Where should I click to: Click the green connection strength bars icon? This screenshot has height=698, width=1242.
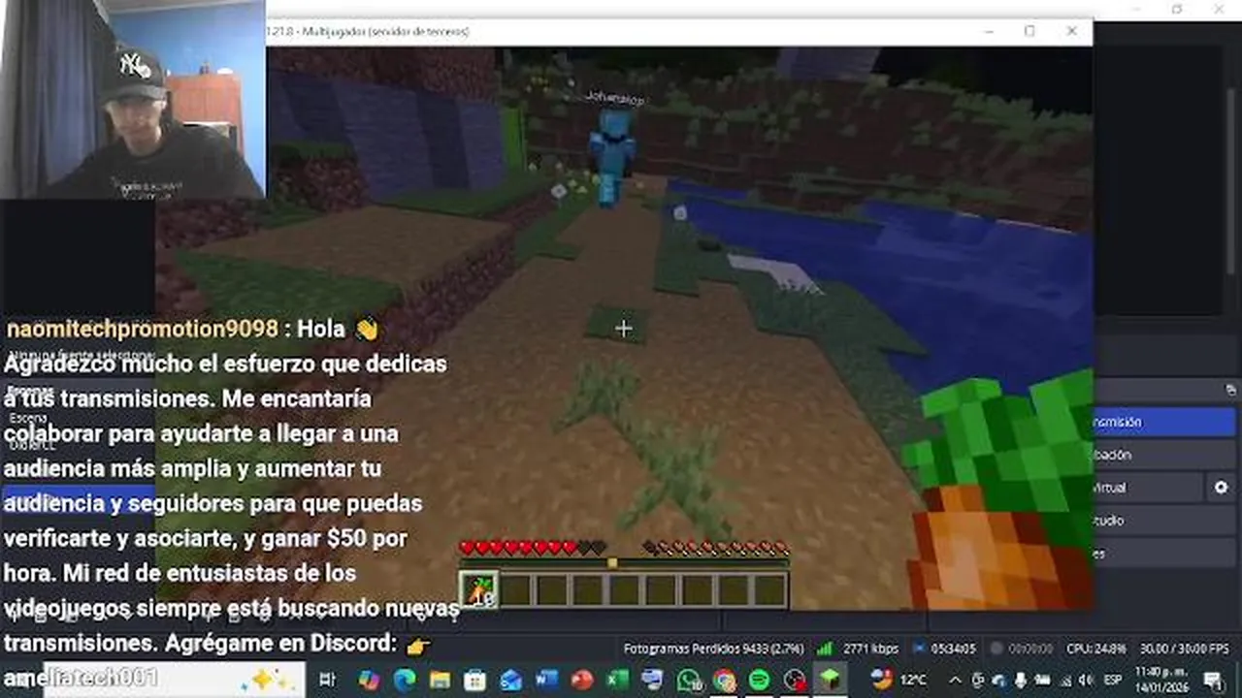825,648
